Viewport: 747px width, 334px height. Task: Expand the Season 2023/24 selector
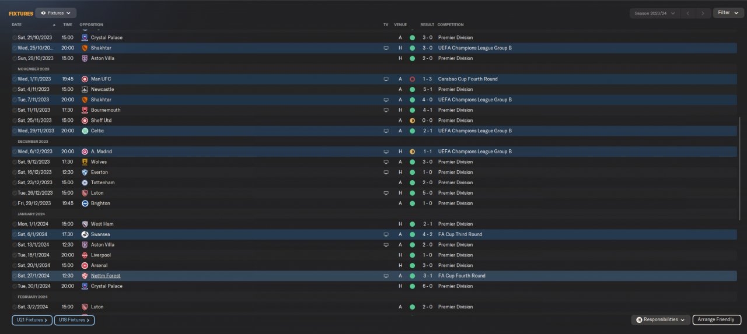tap(654, 13)
